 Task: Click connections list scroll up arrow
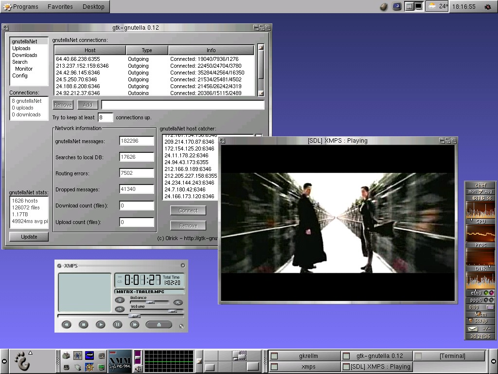[x=261, y=47]
